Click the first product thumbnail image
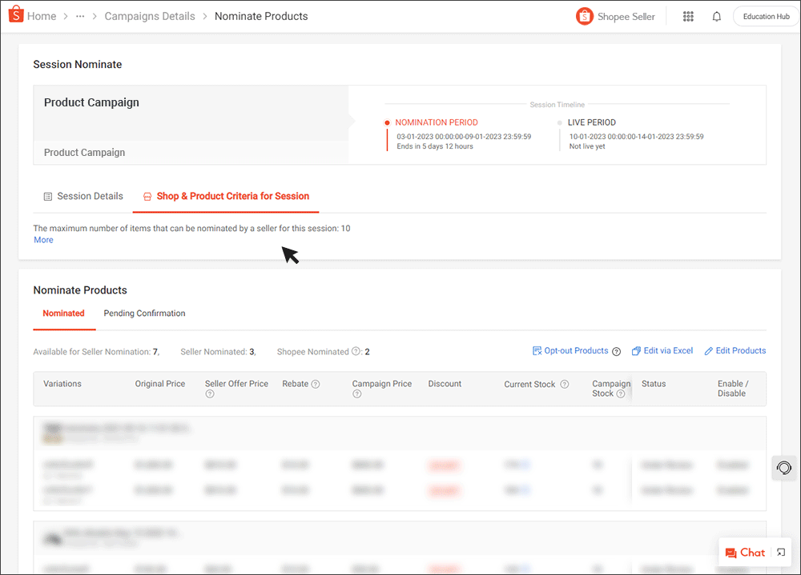Image resolution: width=801 pixels, height=575 pixels. click(53, 433)
